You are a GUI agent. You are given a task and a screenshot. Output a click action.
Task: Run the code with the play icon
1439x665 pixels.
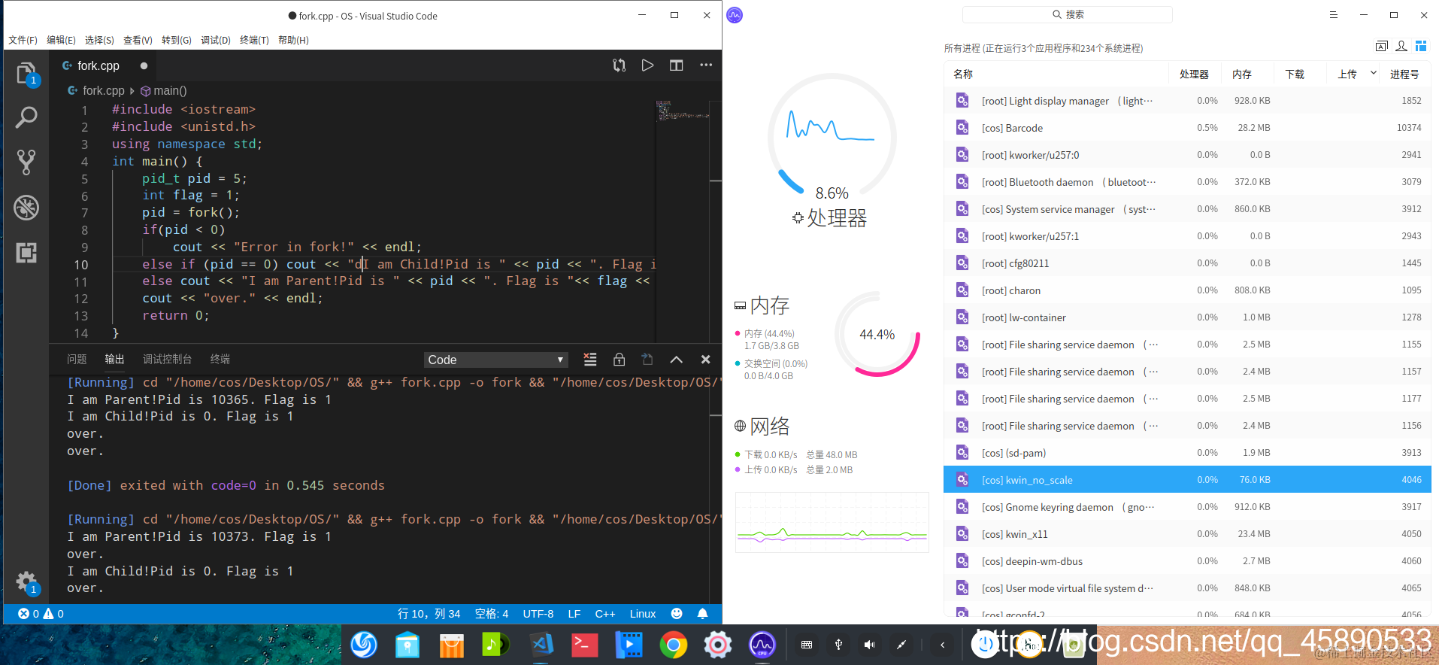pos(647,65)
